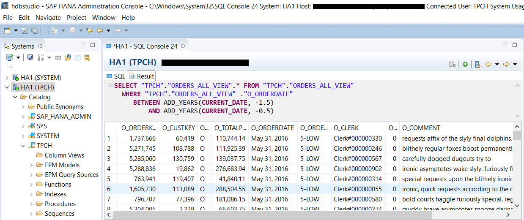The height and width of the screenshot is (220, 524).
Task: Click the server connection icon in console toolbar
Action: pyautogui.click(x=478, y=64)
